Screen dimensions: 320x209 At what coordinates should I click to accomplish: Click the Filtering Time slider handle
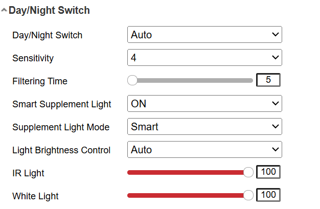click(x=132, y=80)
